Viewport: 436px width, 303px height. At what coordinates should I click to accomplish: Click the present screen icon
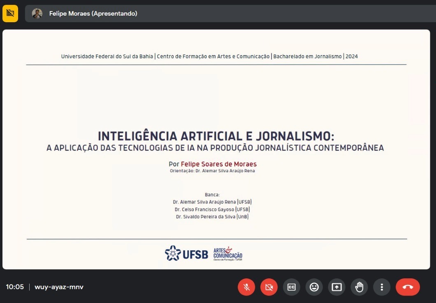coord(337,287)
